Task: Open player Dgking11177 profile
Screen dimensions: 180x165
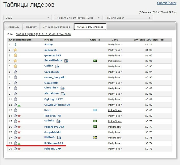Action: 53,99
